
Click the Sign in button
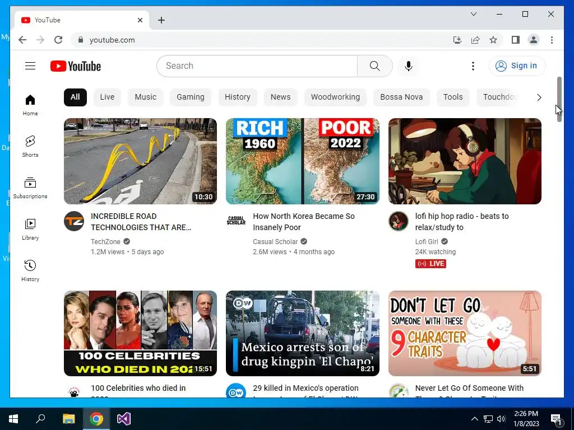click(517, 66)
